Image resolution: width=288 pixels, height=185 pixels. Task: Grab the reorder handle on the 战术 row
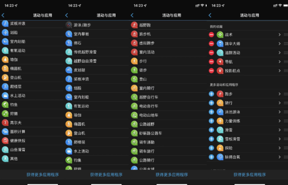[286, 35]
